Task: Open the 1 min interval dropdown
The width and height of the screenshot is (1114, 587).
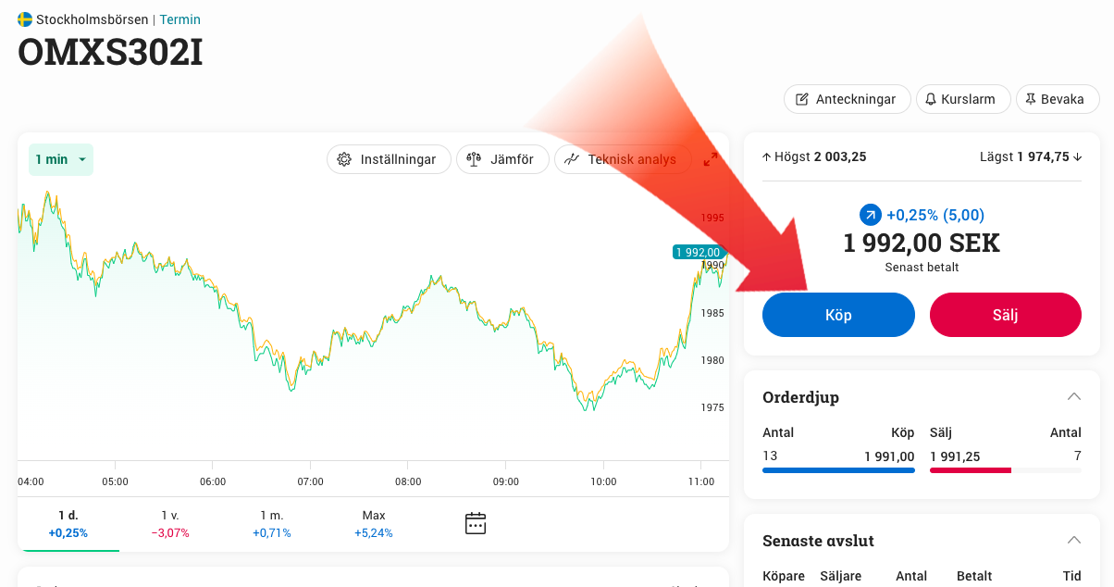Action: (x=60, y=159)
